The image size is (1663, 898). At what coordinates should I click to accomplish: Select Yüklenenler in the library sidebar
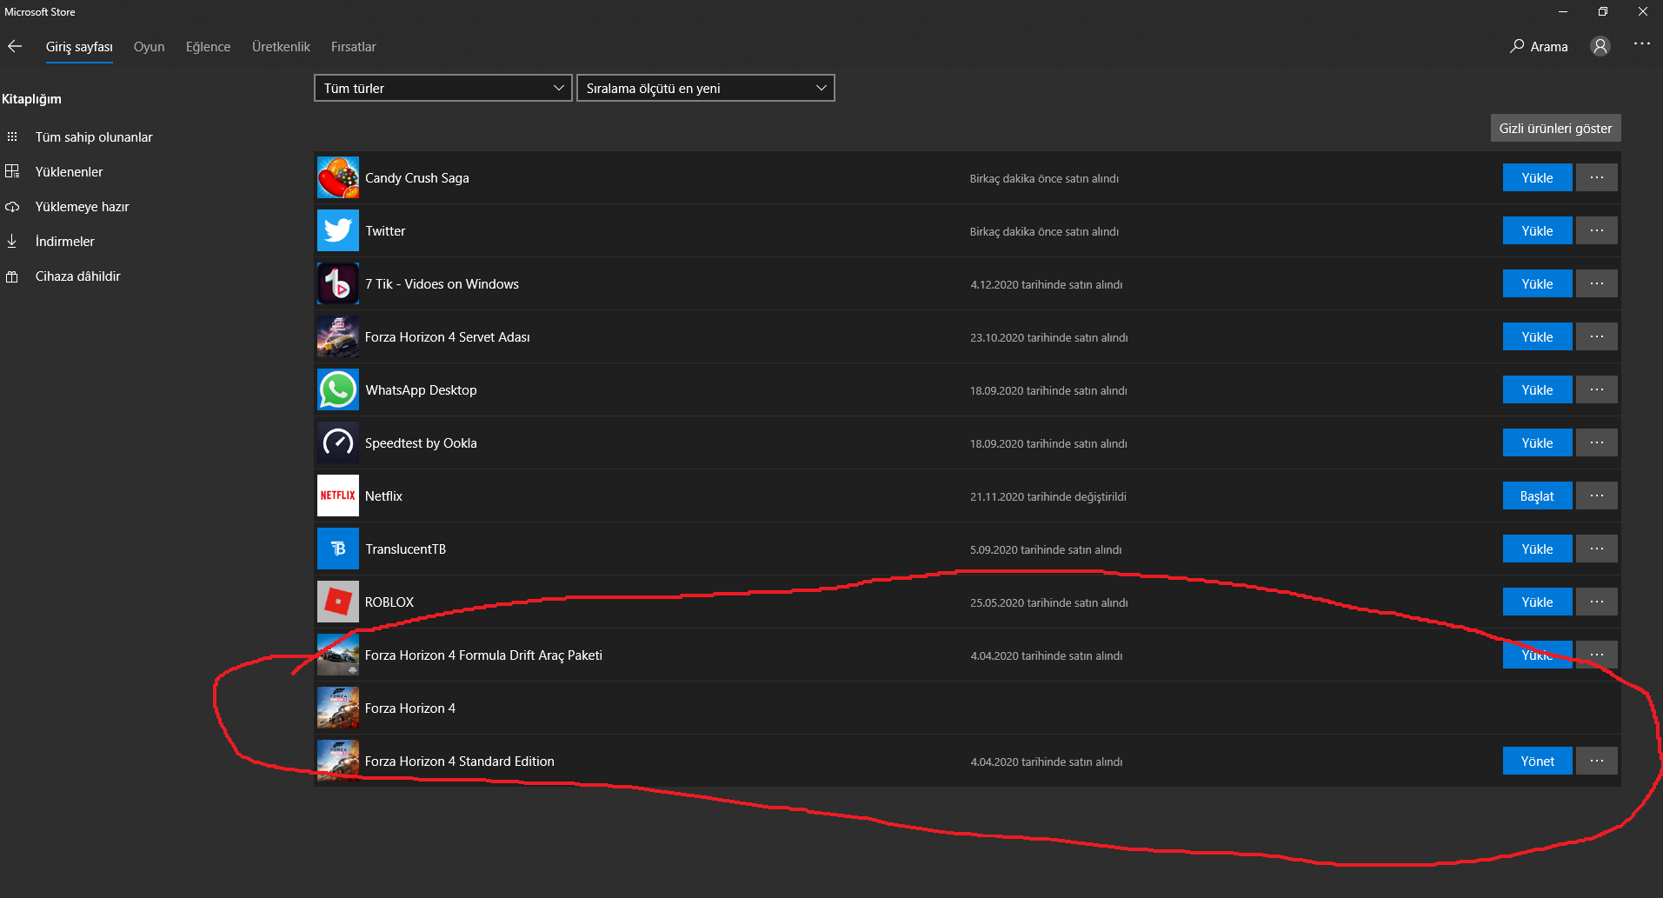click(x=69, y=172)
